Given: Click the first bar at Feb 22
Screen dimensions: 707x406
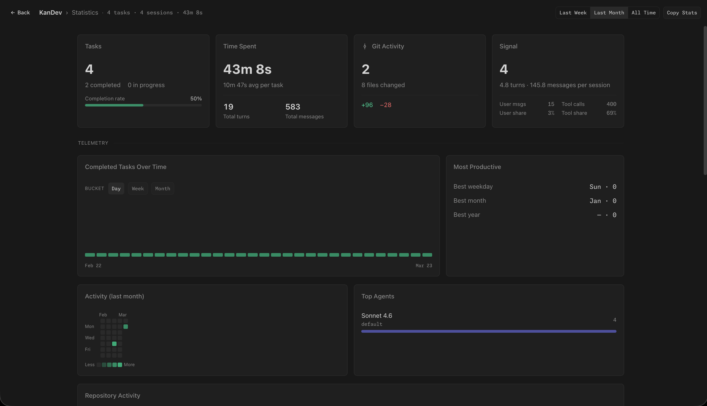Looking at the screenshot, I should [x=90, y=255].
